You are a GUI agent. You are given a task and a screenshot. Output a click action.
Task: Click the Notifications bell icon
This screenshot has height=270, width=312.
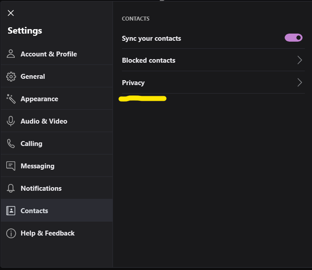(11, 189)
